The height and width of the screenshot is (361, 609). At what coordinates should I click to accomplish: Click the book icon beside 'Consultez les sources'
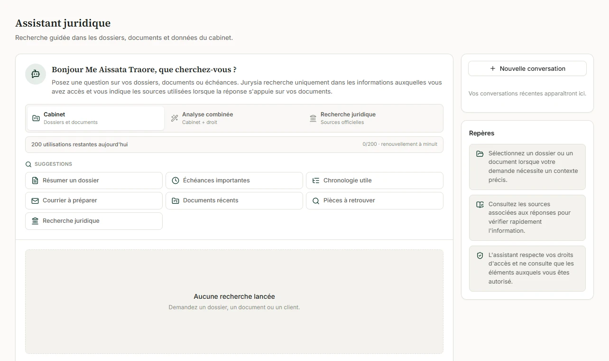480,205
